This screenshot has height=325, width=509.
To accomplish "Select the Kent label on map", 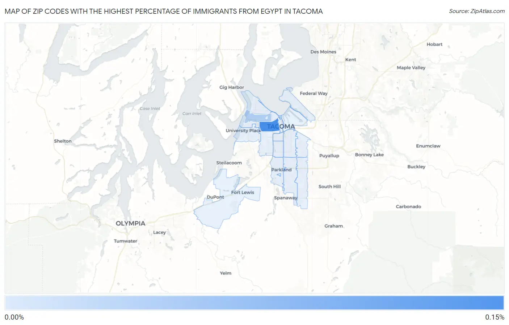I will (x=350, y=60).
